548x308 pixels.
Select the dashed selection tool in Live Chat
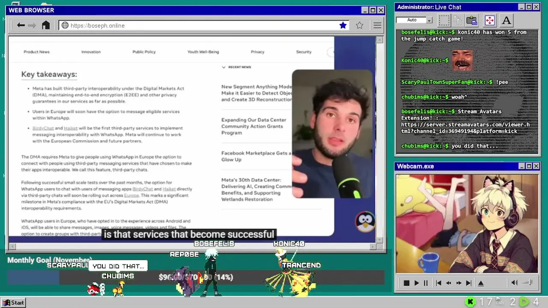(x=444, y=20)
